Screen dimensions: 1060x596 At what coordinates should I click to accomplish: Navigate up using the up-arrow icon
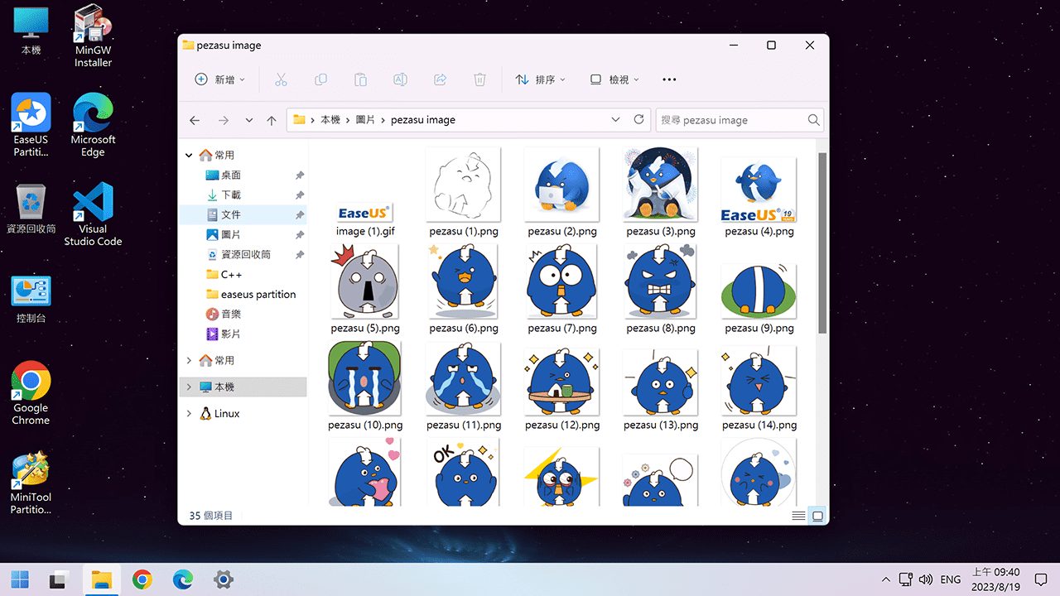[271, 119]
